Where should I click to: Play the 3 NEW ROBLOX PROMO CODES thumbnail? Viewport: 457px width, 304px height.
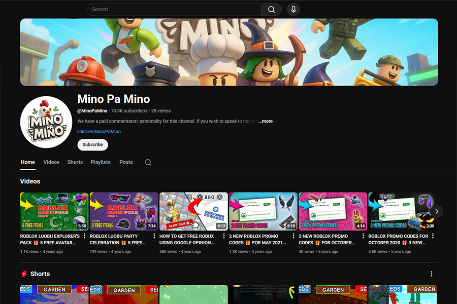[x=333, y=211]
